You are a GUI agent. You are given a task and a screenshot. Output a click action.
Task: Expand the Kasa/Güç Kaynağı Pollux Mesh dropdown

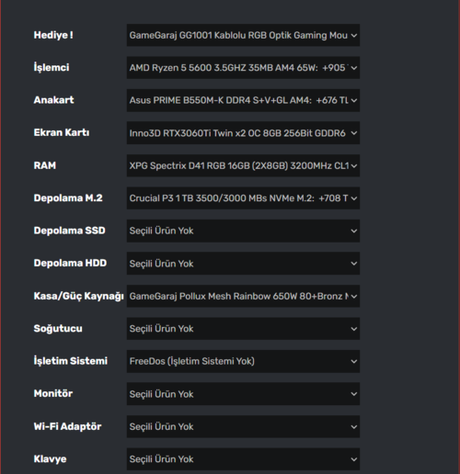(x=243, y=296)
